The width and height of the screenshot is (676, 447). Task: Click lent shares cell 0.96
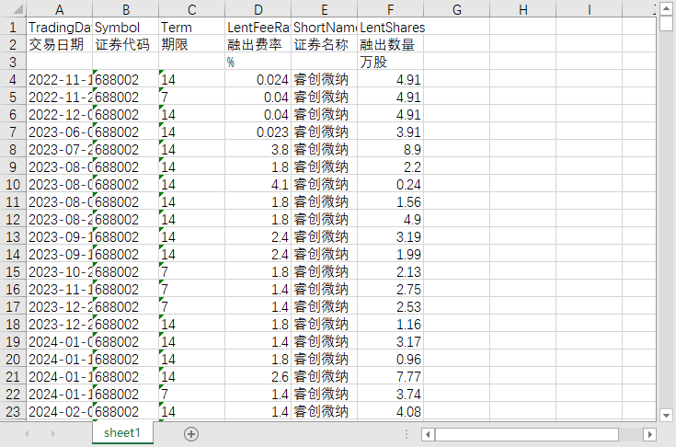391,359
